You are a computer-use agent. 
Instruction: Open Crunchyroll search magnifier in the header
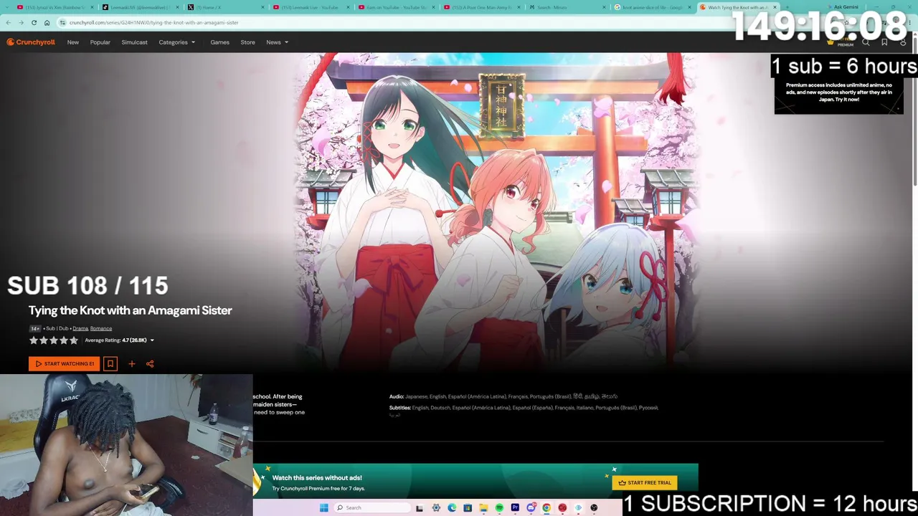pyautogui.click(x=866, y=42)
